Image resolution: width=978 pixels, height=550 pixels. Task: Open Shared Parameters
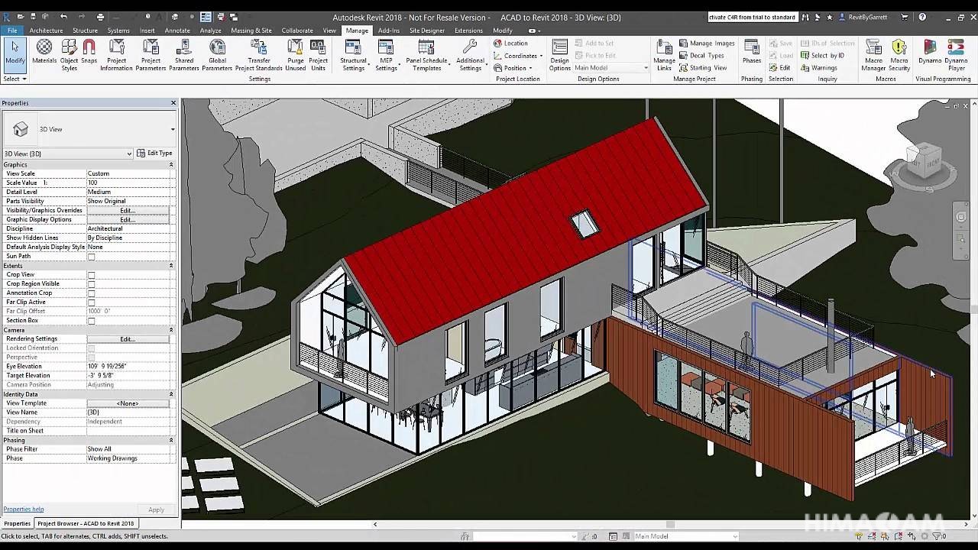tap(183, 55)
